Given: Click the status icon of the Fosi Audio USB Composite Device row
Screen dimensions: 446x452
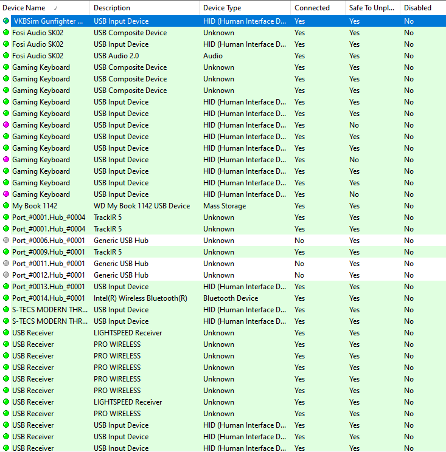Looking at the screenshot, I should [6, 32].
